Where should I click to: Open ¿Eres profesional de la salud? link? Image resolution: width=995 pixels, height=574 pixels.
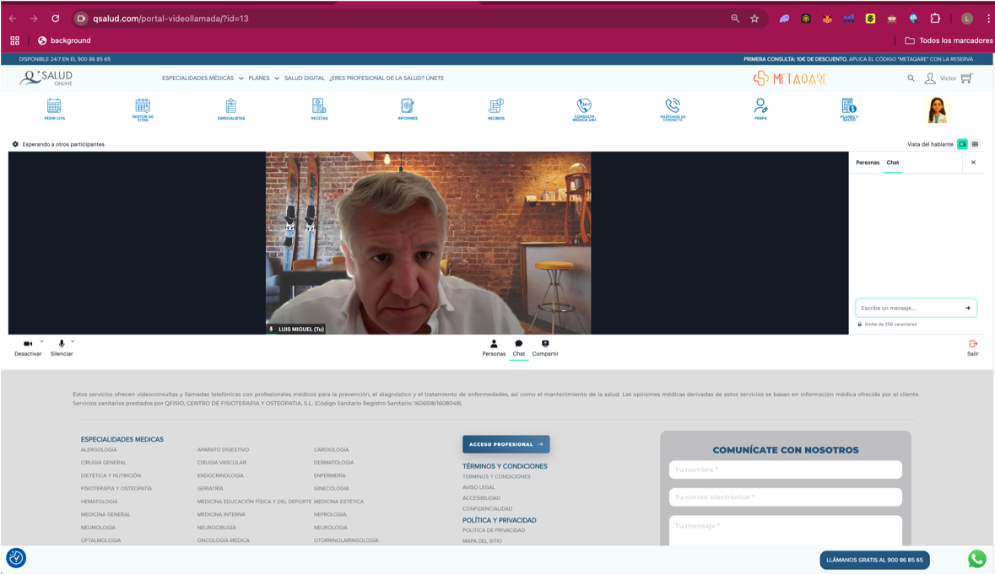(387, 78)
